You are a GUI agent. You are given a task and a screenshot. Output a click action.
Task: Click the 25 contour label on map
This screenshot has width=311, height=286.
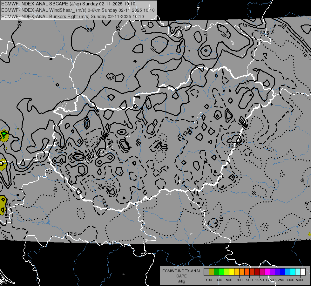[20, 24]
